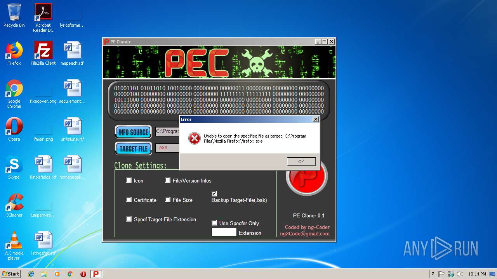This screenshot has width=497, height=279.
Task: Select mapeach.rtf document icon
Action: [72, 53]
